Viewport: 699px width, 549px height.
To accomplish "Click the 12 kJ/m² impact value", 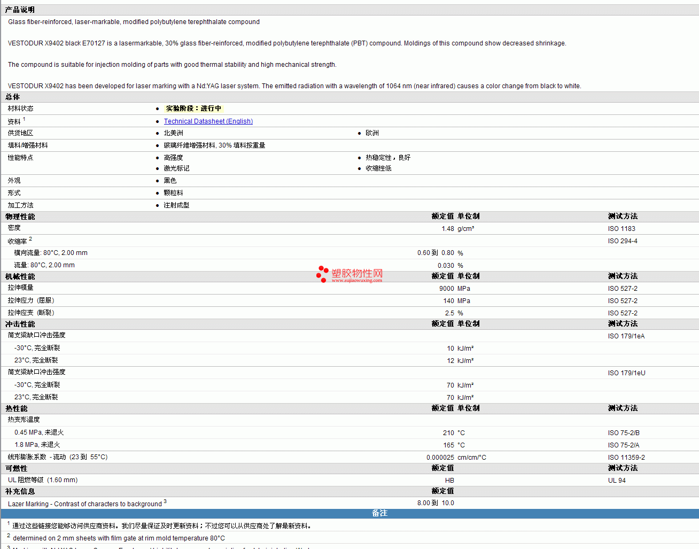I will coord(460,361).
